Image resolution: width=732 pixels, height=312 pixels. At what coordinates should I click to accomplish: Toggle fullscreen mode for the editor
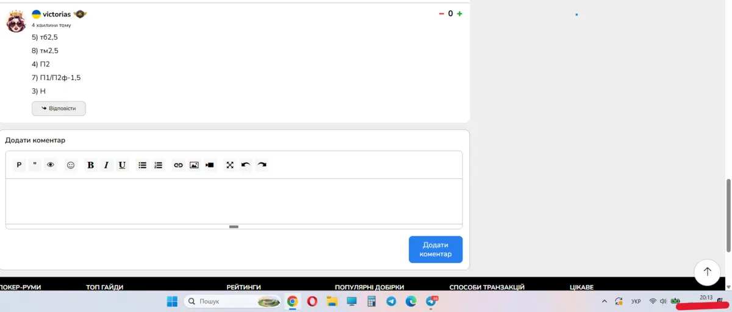click(230, 165)
